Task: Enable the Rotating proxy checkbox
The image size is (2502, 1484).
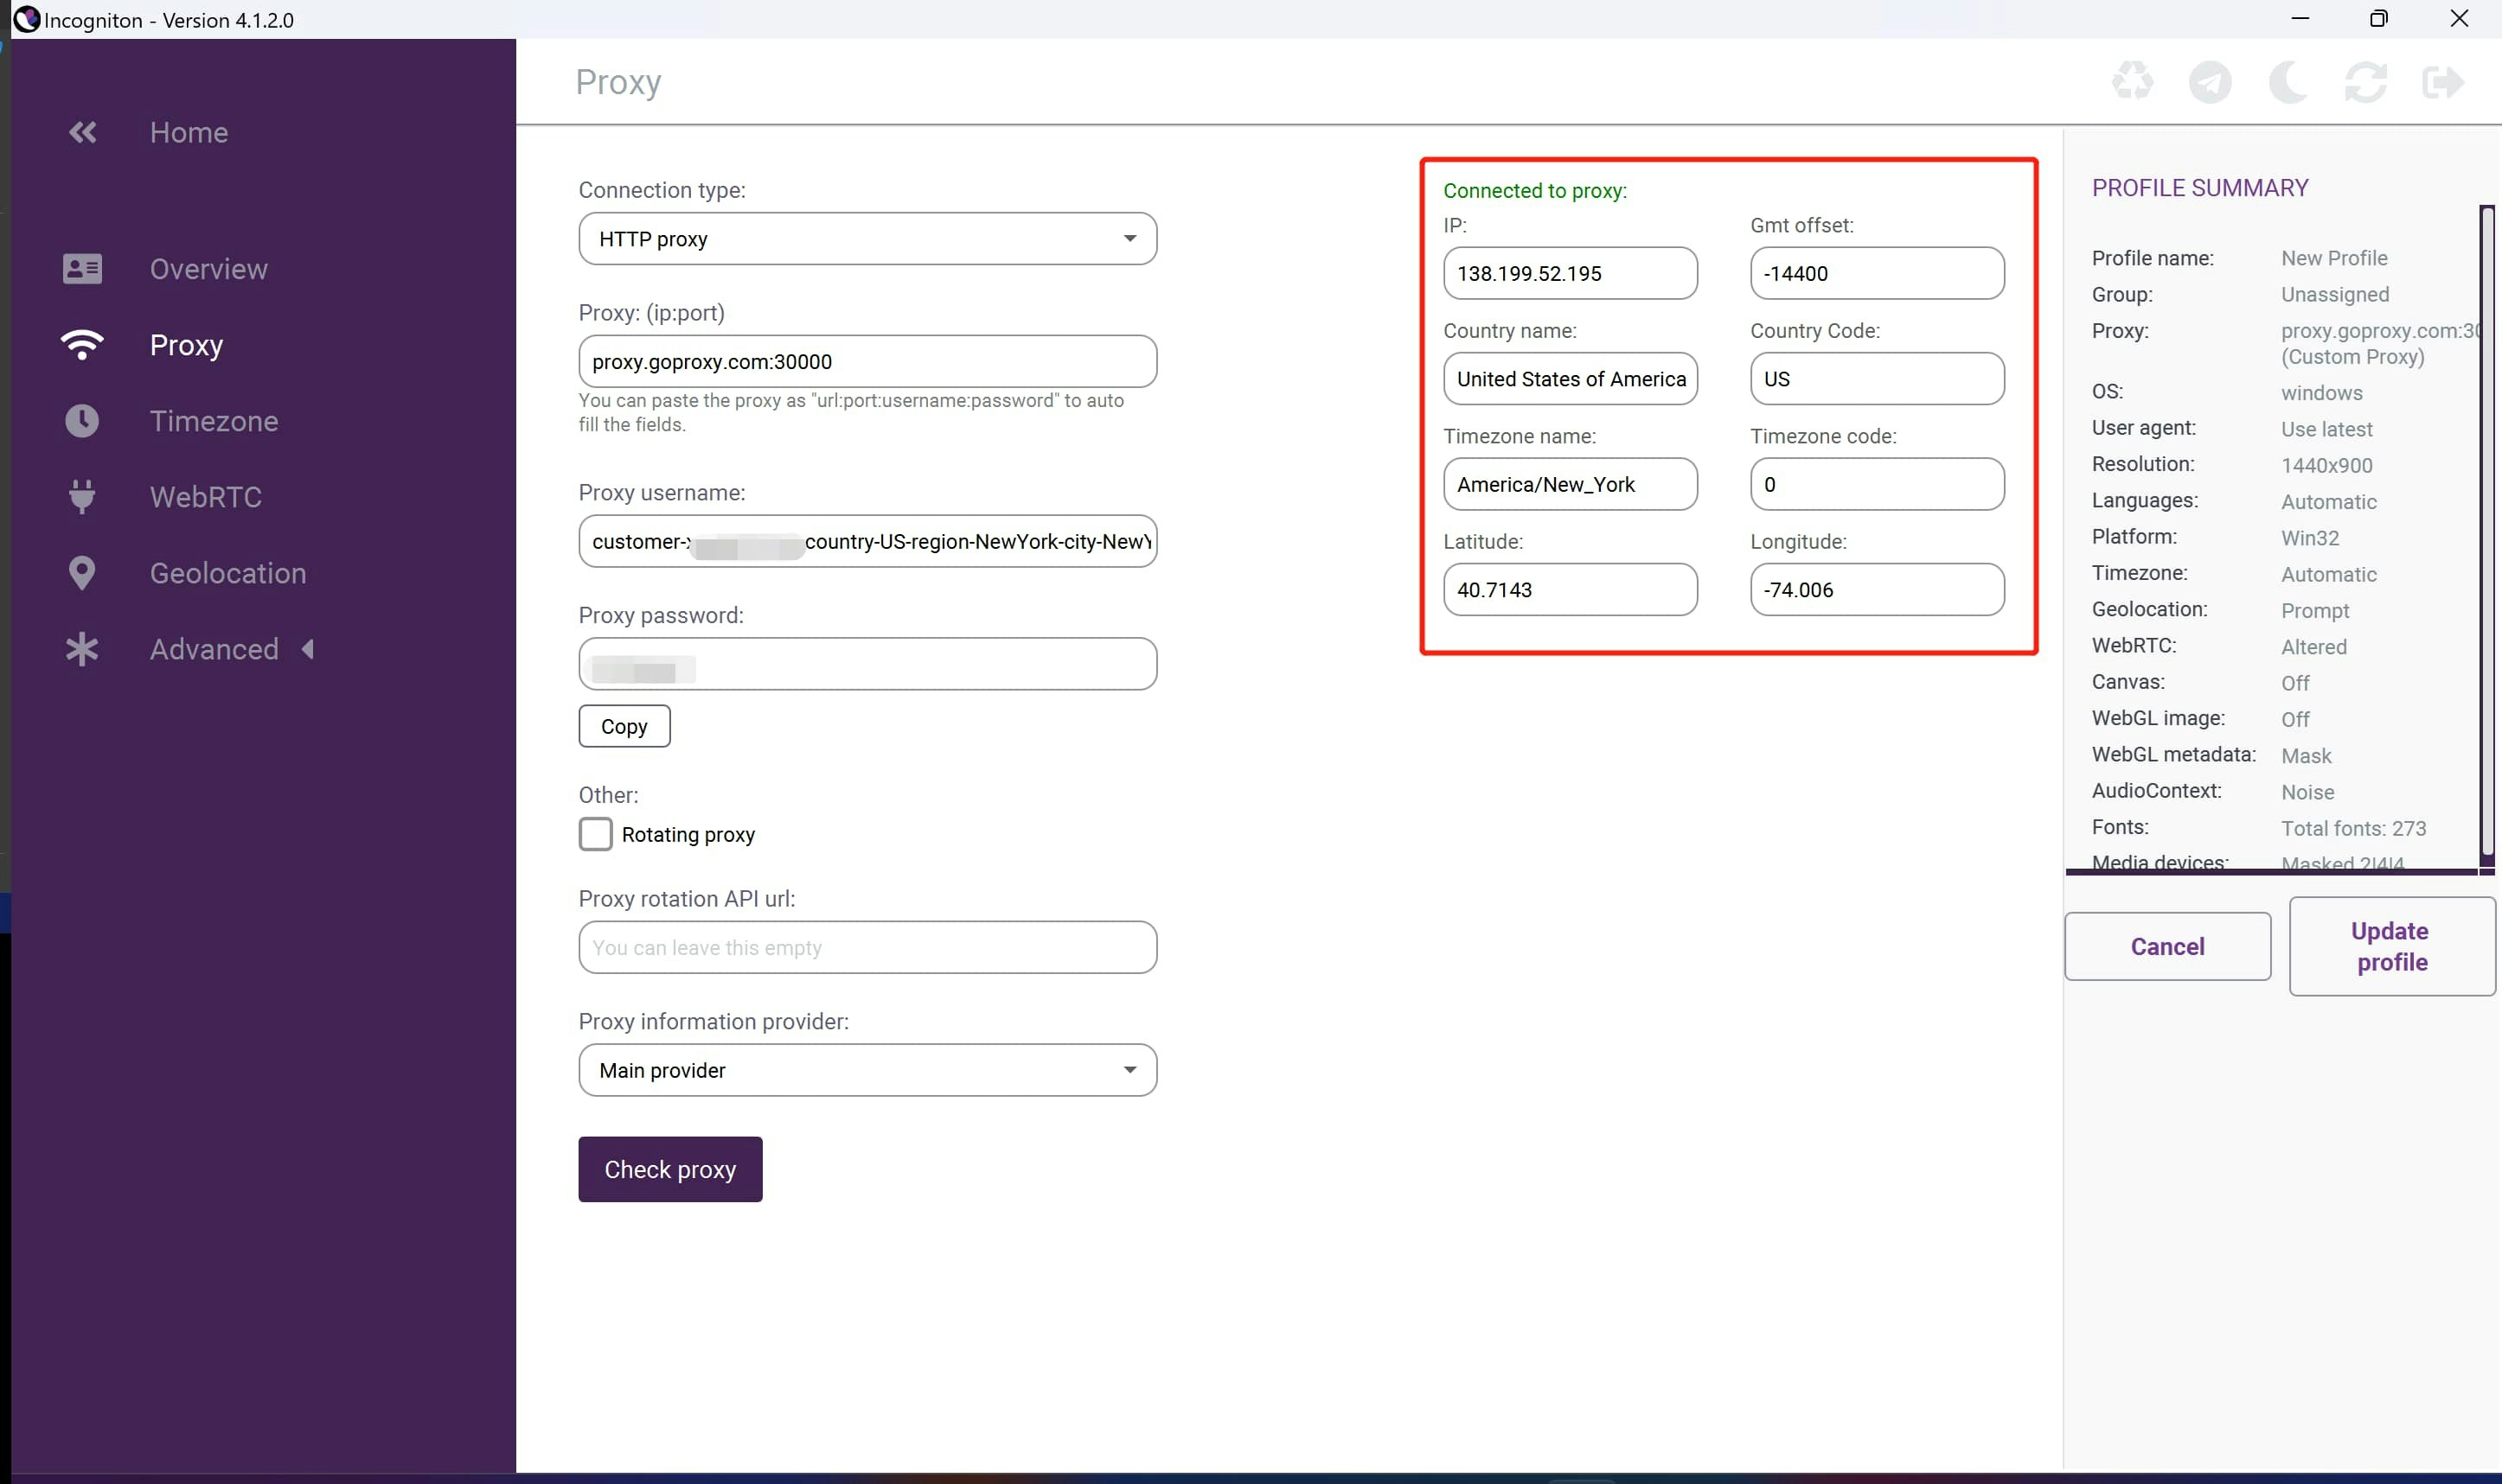Action: coord(595,834)
